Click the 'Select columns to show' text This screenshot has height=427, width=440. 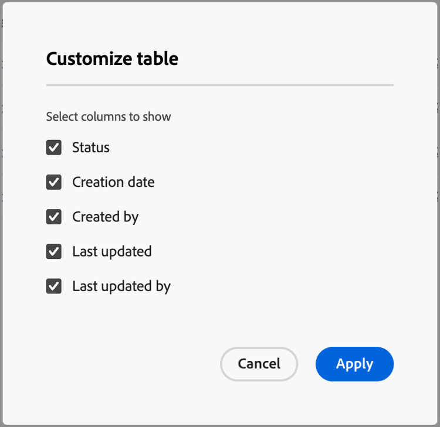pos(109,117)
